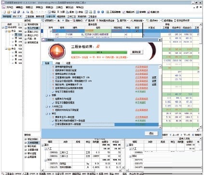Tick the 工程量计算 item in lower list
Viewport: 204px width, 175px height.
point(26,150)
